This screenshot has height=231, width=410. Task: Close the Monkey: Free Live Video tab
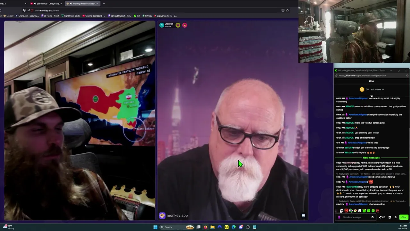point(98,4)
